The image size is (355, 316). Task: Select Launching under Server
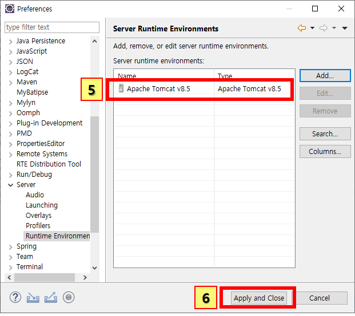42,205
